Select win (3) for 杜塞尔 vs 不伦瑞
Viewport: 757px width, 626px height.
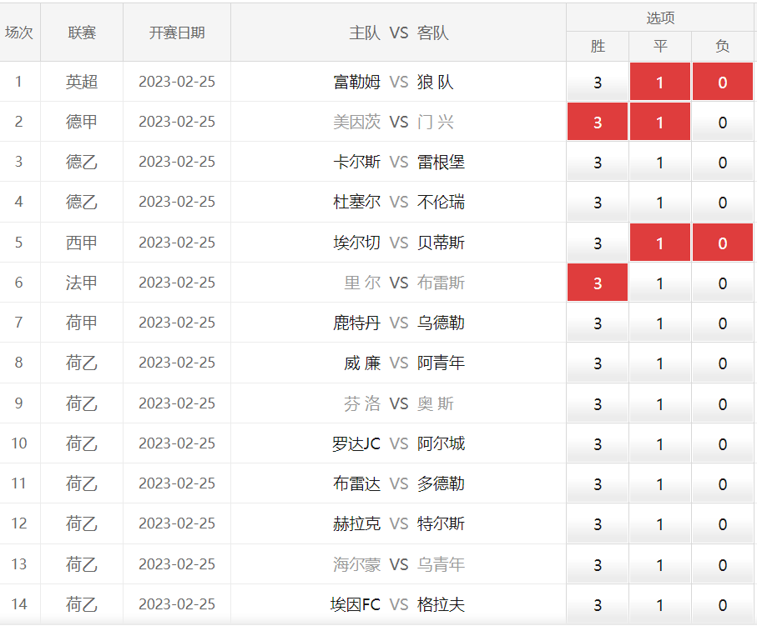598,203
